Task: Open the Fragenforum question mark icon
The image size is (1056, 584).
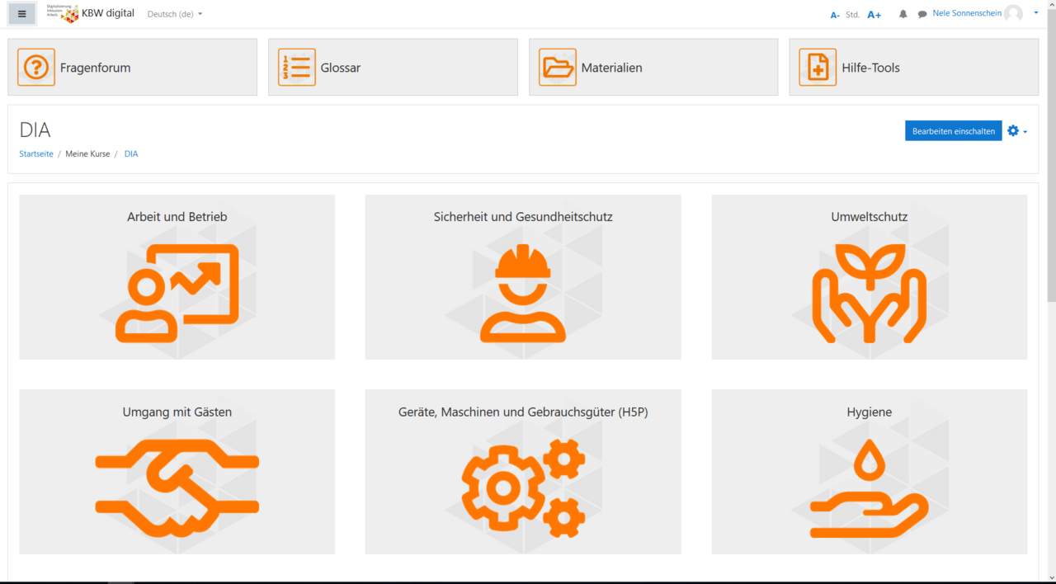Action: tap(35, 68)
